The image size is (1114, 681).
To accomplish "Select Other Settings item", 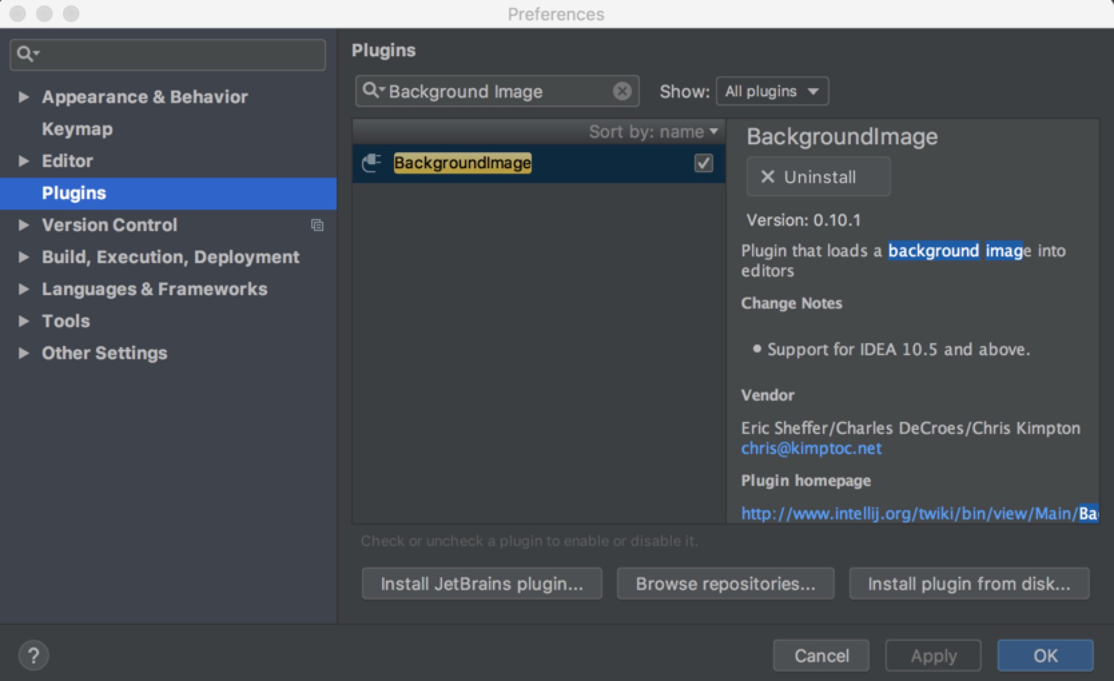I will (104, 353).
